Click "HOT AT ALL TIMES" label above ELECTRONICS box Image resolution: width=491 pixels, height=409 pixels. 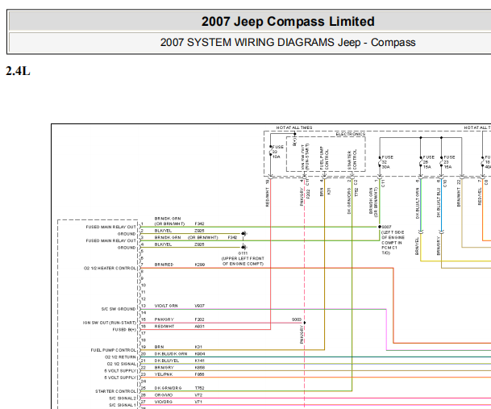[x=294, y=127]
